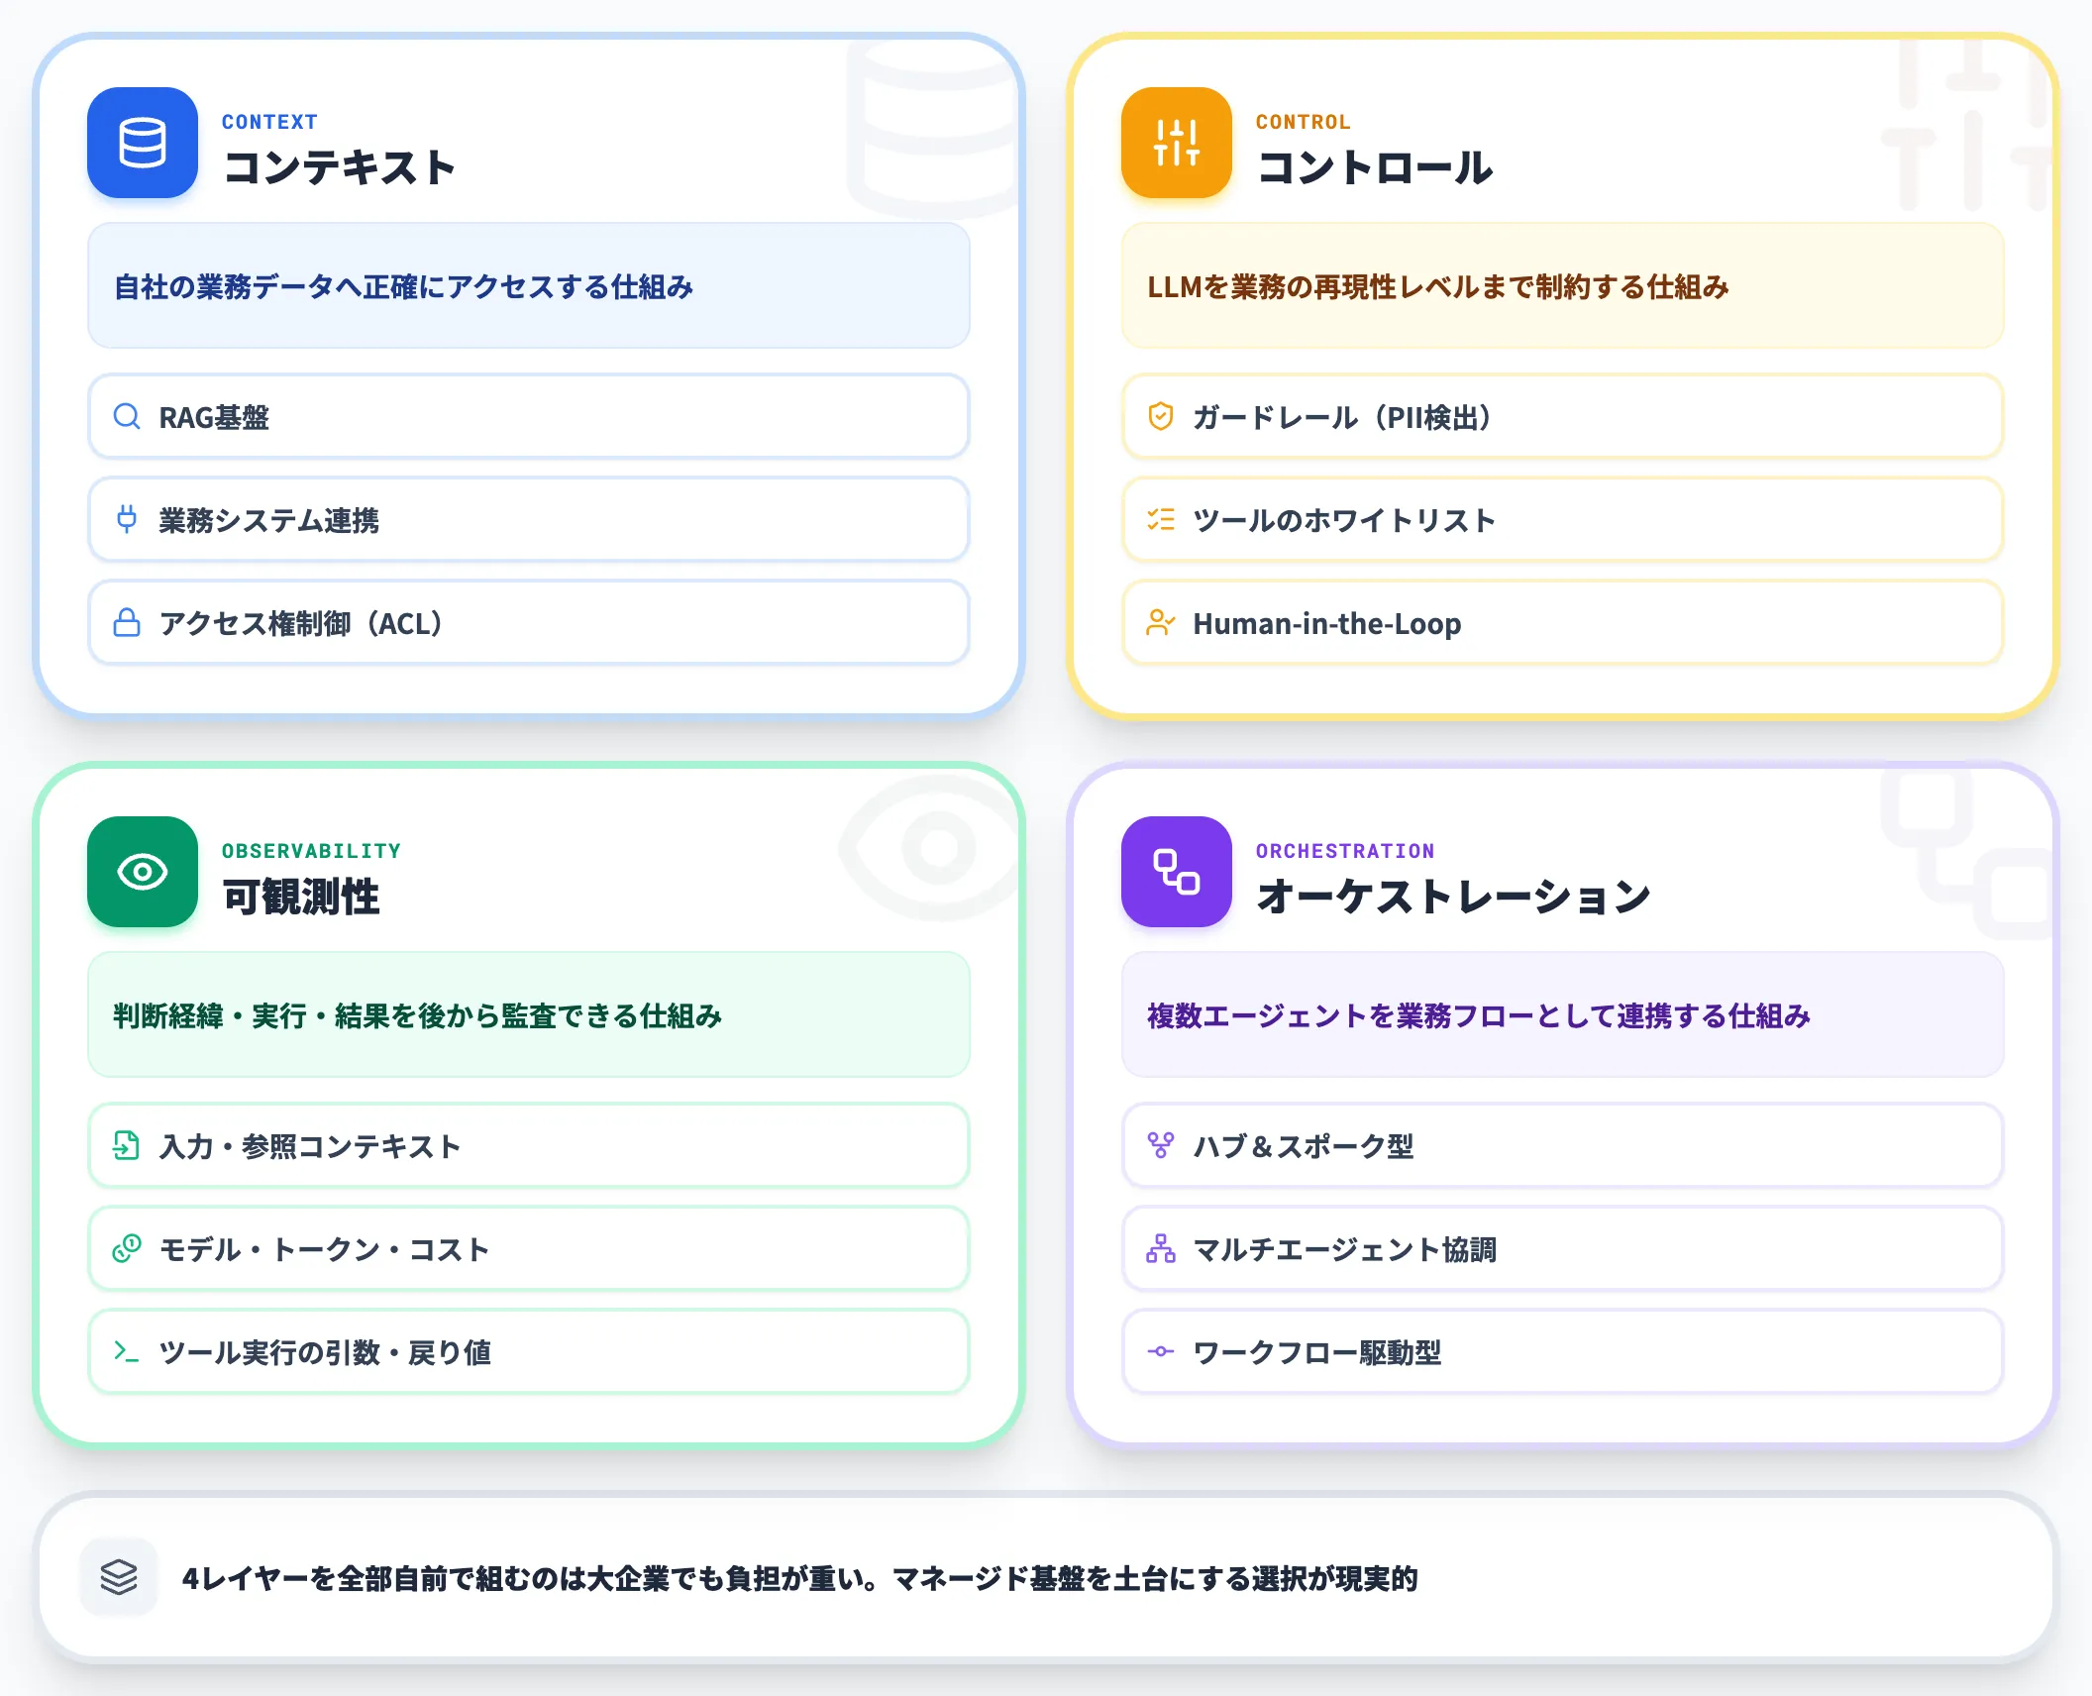Click the commit-node icon beside ワークフロー駆動型
The height and width of the screenshot is (1696, 2092).
coord(1161,1351)
